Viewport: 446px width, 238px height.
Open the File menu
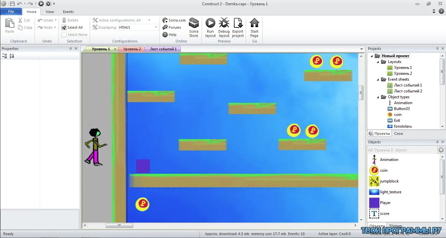[11, 11]
